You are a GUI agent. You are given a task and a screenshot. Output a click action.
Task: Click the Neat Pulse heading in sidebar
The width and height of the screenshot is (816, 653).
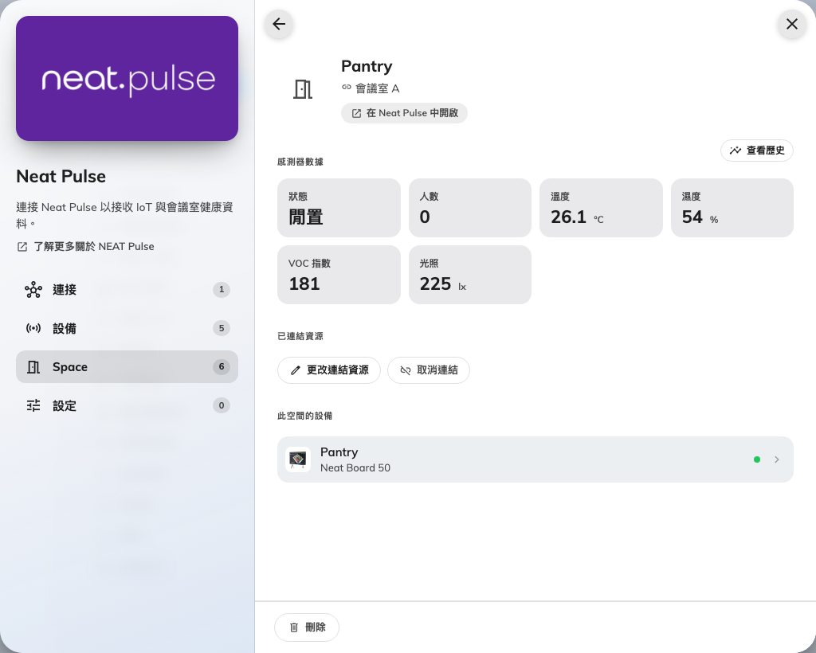[x=61, y=176]
